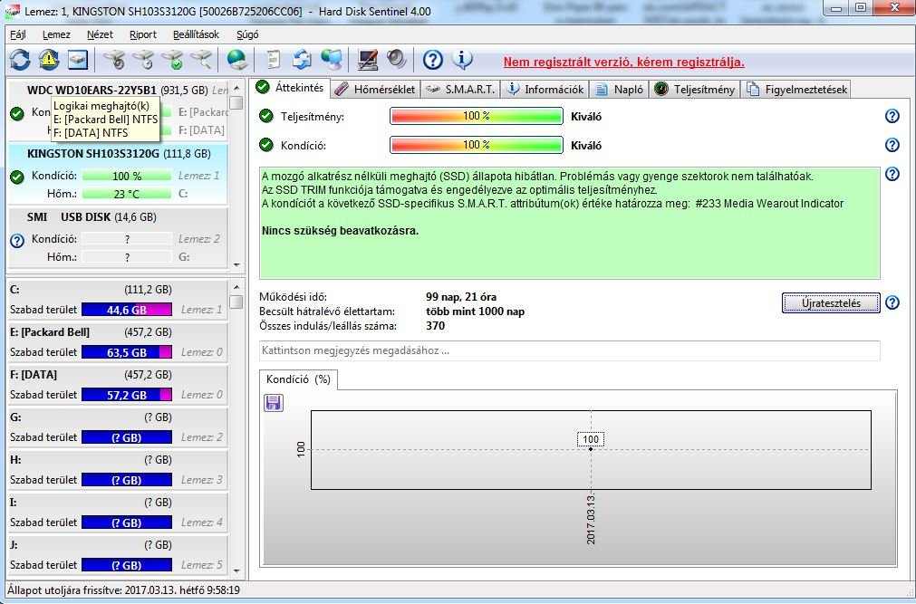This screenshot has width=916, height=604.
Task: Select the WDC WD10EARS-22Y5B1 disk entry
Action: coord(118,110)
